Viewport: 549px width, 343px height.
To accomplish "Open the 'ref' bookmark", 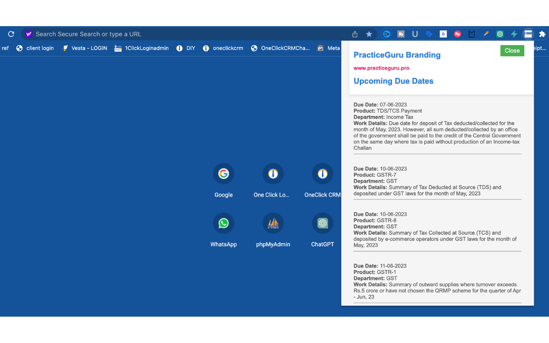I will tap(5, 48).
